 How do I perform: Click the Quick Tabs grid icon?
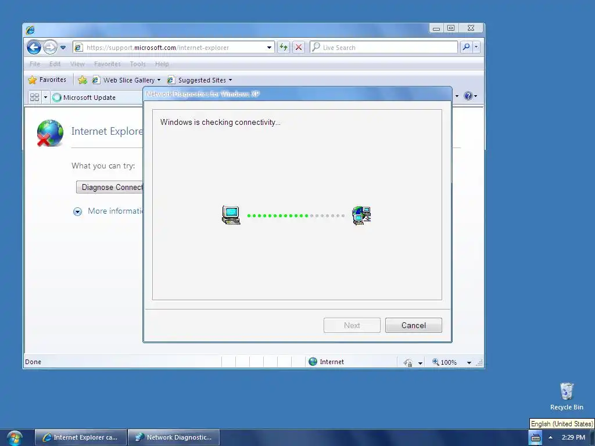(34, 98)
